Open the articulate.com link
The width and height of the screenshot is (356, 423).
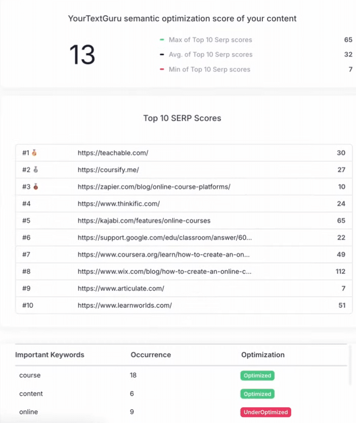point(121,289)
